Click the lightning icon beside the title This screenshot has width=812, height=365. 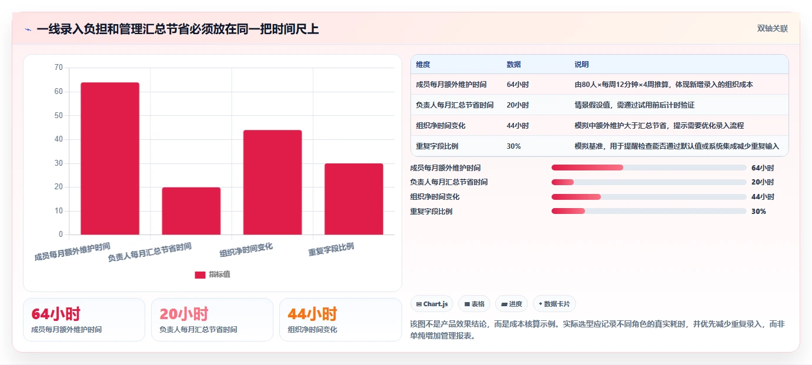[x=28, y=29]
